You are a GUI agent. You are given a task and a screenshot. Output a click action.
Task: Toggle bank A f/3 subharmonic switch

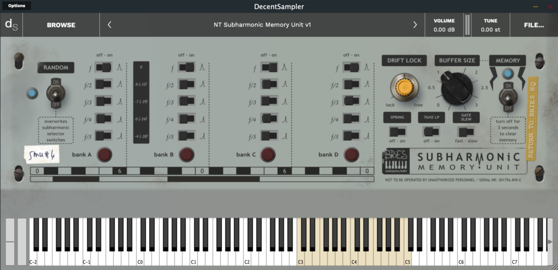pyautogui.click(x=103, y=101)
